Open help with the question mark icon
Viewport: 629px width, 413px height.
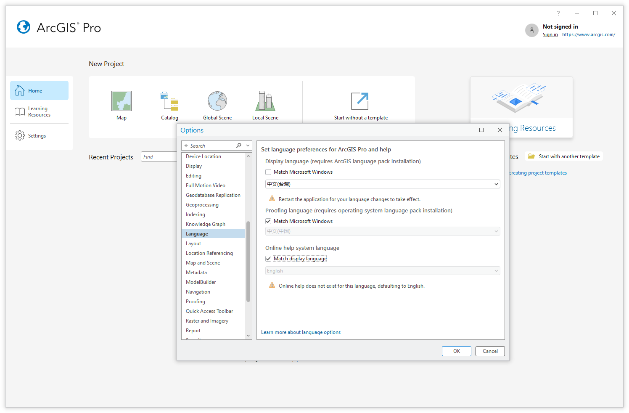click(x=558, y=13)
